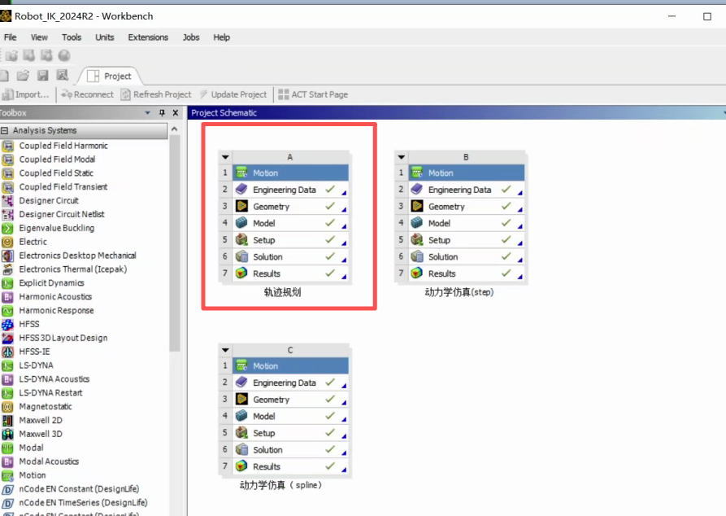Screen dimensions: 726x516
Task: Click Electronics Desktop Mechanical icon
Action: pos(8,256)
